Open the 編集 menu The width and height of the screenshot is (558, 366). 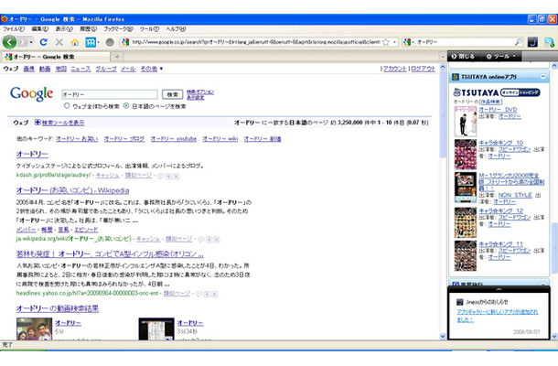(40, 29)
